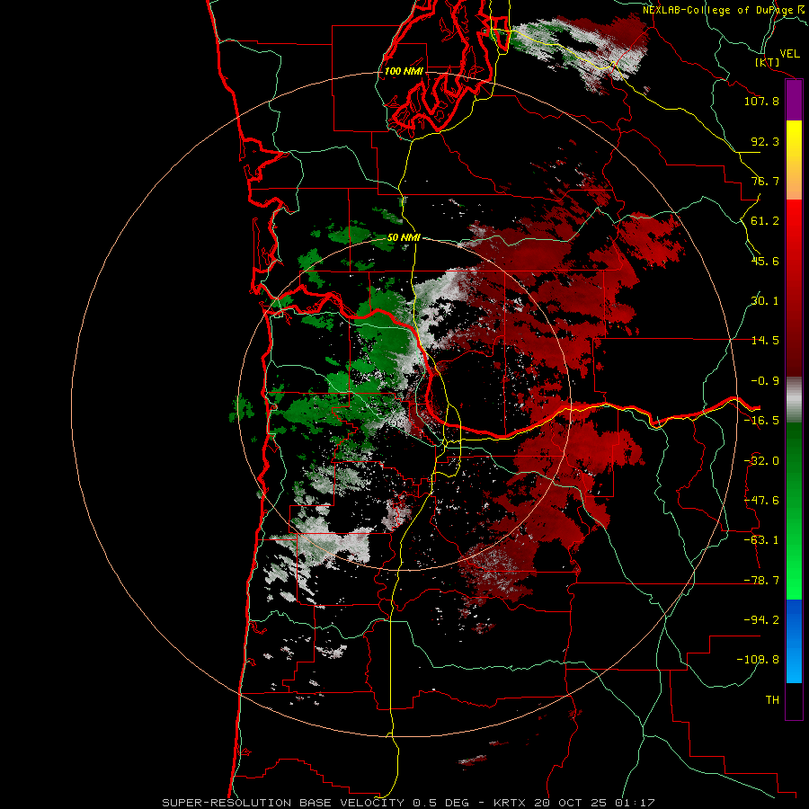This screenshot has height=809, width=809.
Task: Click the -109.8 velocity legend value
Action: point(758,660)
